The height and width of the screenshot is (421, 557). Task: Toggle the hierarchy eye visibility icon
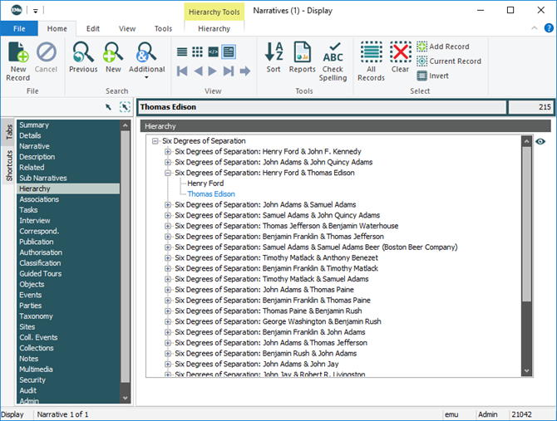pyautogui.click(x=540, y=142)
